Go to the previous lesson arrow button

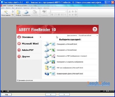click(x=51, y=94)
